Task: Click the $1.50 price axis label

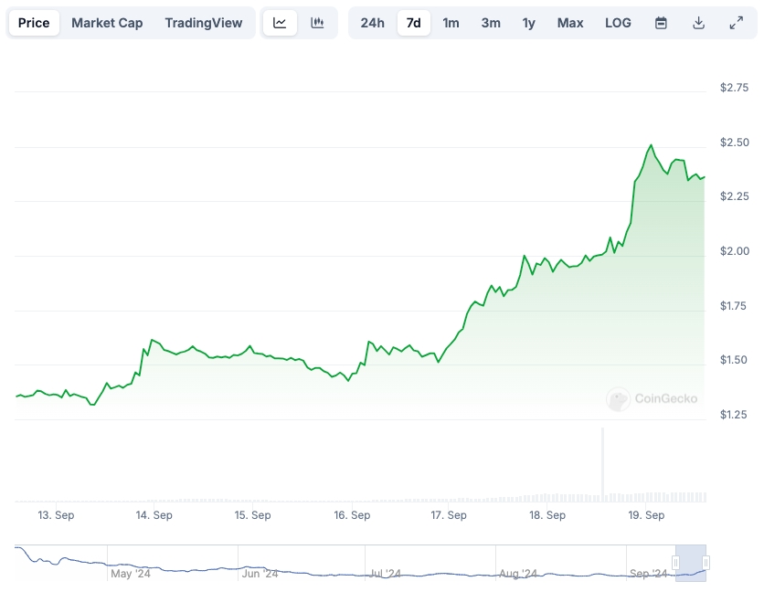Action: [733, 360]
